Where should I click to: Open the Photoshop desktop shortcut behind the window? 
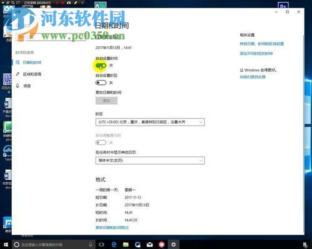pyautogui.click(x=283, y=6)
